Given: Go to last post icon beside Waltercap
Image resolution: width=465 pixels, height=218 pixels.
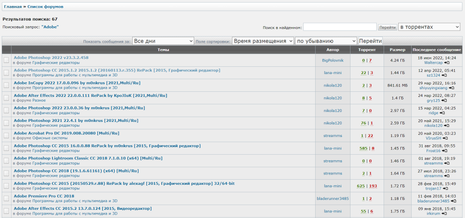Looking at the screenshot, I should (x=447, y=62).
